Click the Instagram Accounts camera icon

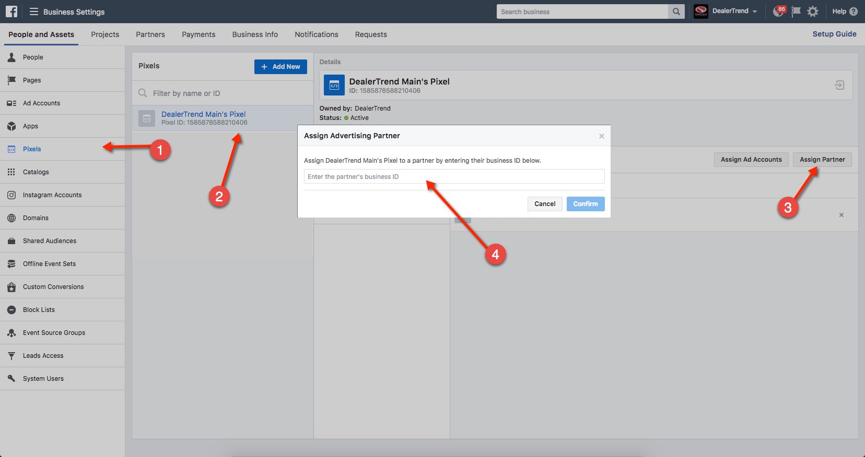coord(11,195)
